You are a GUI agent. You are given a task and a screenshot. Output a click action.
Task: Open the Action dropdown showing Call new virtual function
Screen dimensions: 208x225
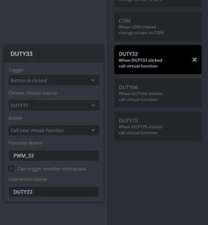[54, 130]
